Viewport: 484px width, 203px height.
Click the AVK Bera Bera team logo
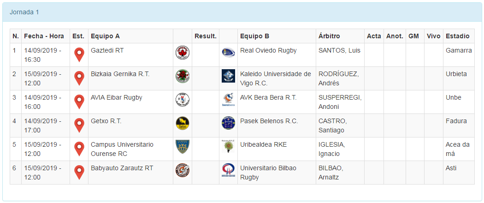228,100
